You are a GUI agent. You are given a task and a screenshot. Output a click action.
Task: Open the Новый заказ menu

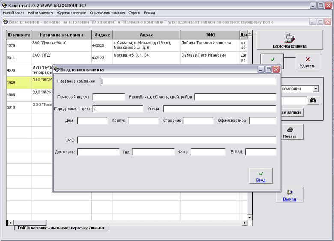[14, 13]
